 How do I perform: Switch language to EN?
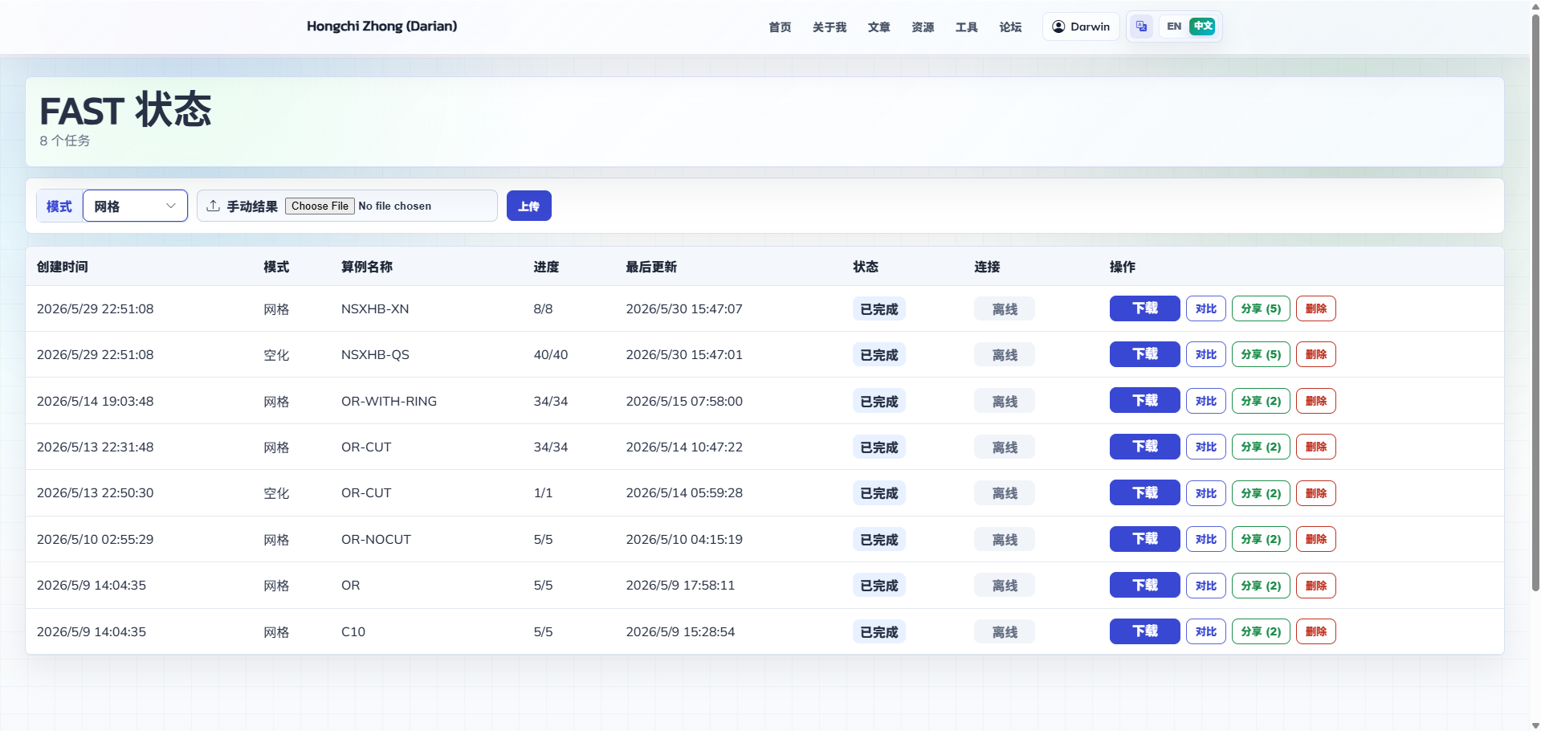[1173, 27]
